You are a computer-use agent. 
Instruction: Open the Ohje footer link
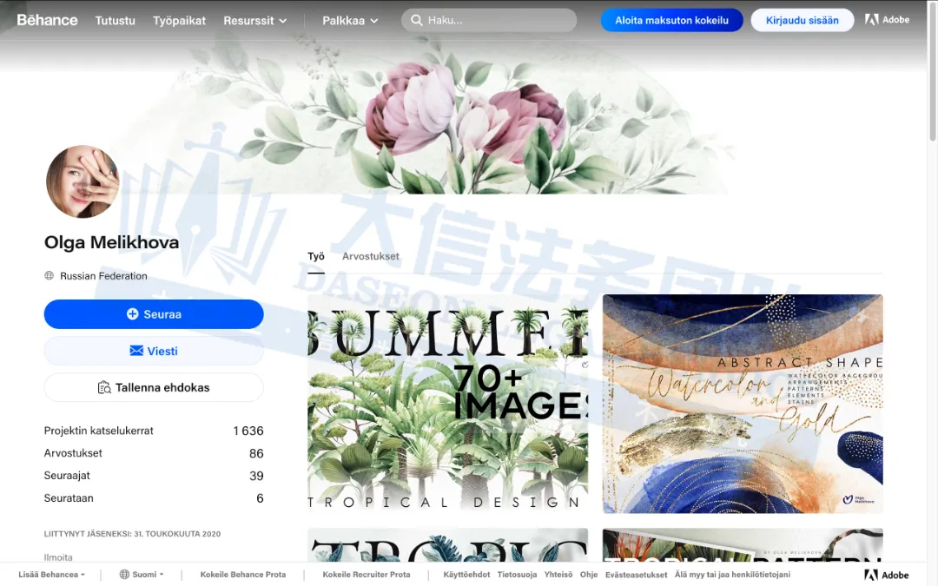click(589, 574)
